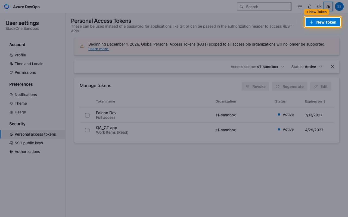Open the help question mark icon
The image size is (348, 217).
(319, 7)
